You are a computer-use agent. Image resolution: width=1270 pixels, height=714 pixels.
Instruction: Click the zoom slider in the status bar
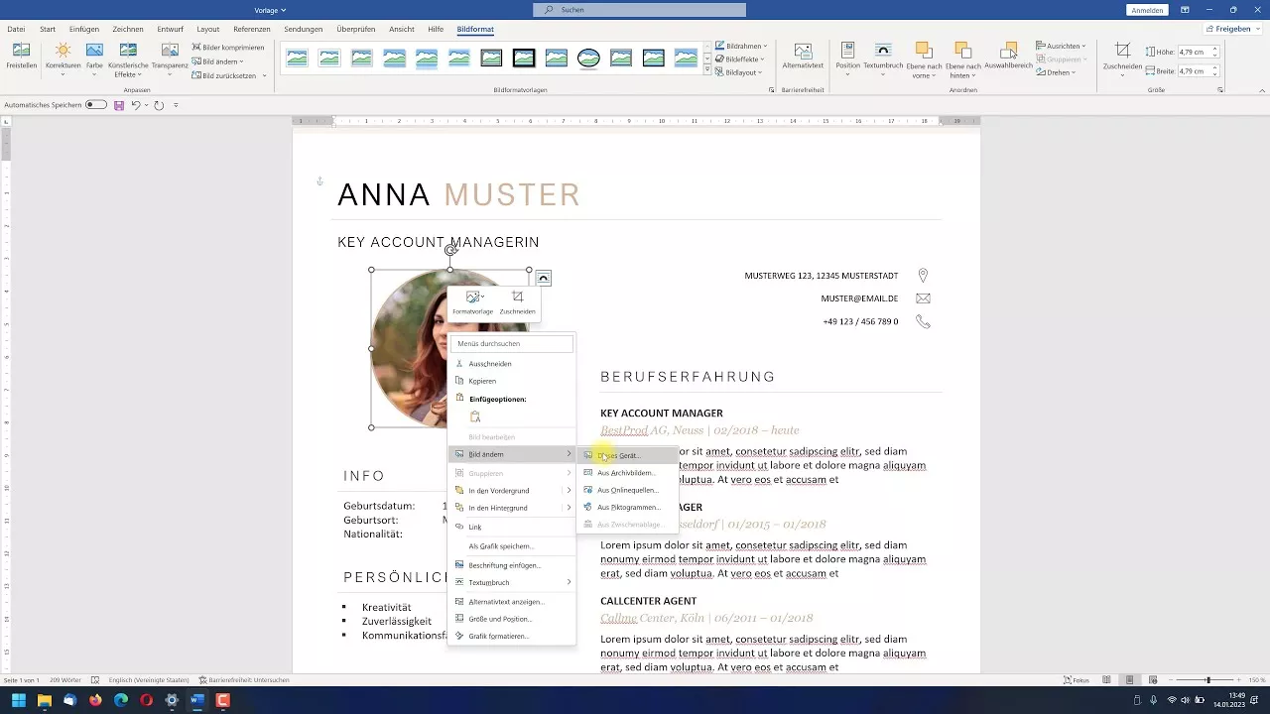(x=1207, y=680)
